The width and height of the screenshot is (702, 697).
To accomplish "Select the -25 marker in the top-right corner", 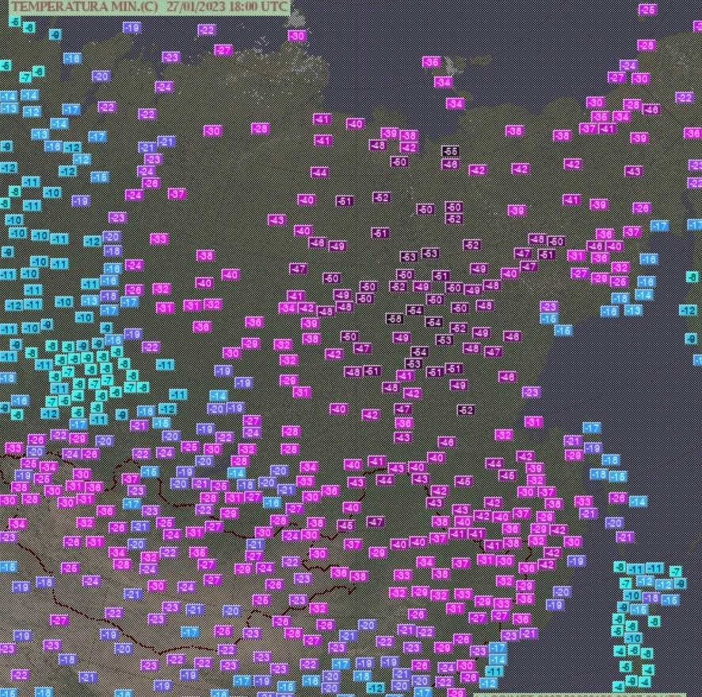I will [647, 10].
